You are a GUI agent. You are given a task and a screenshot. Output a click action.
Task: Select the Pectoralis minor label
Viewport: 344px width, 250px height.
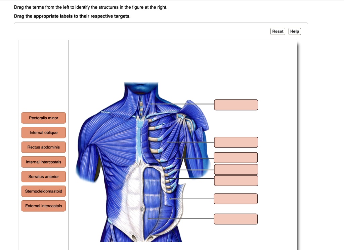pos(43,118)
